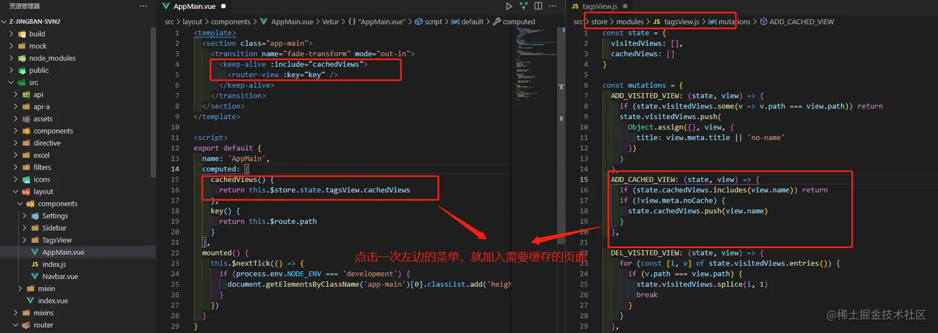Expand the TagsView folder chevron
The height and width of the screenshot is (333, 938).
click(25, 240)
